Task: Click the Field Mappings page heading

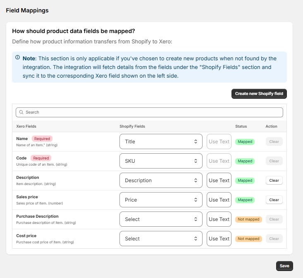Action: tap(27, 10)
